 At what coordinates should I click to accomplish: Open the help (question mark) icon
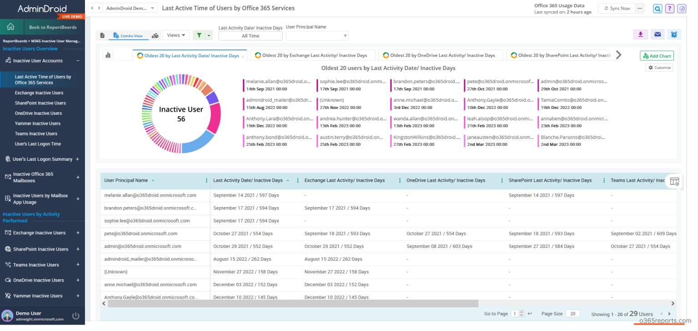click(x=669, y=9)
